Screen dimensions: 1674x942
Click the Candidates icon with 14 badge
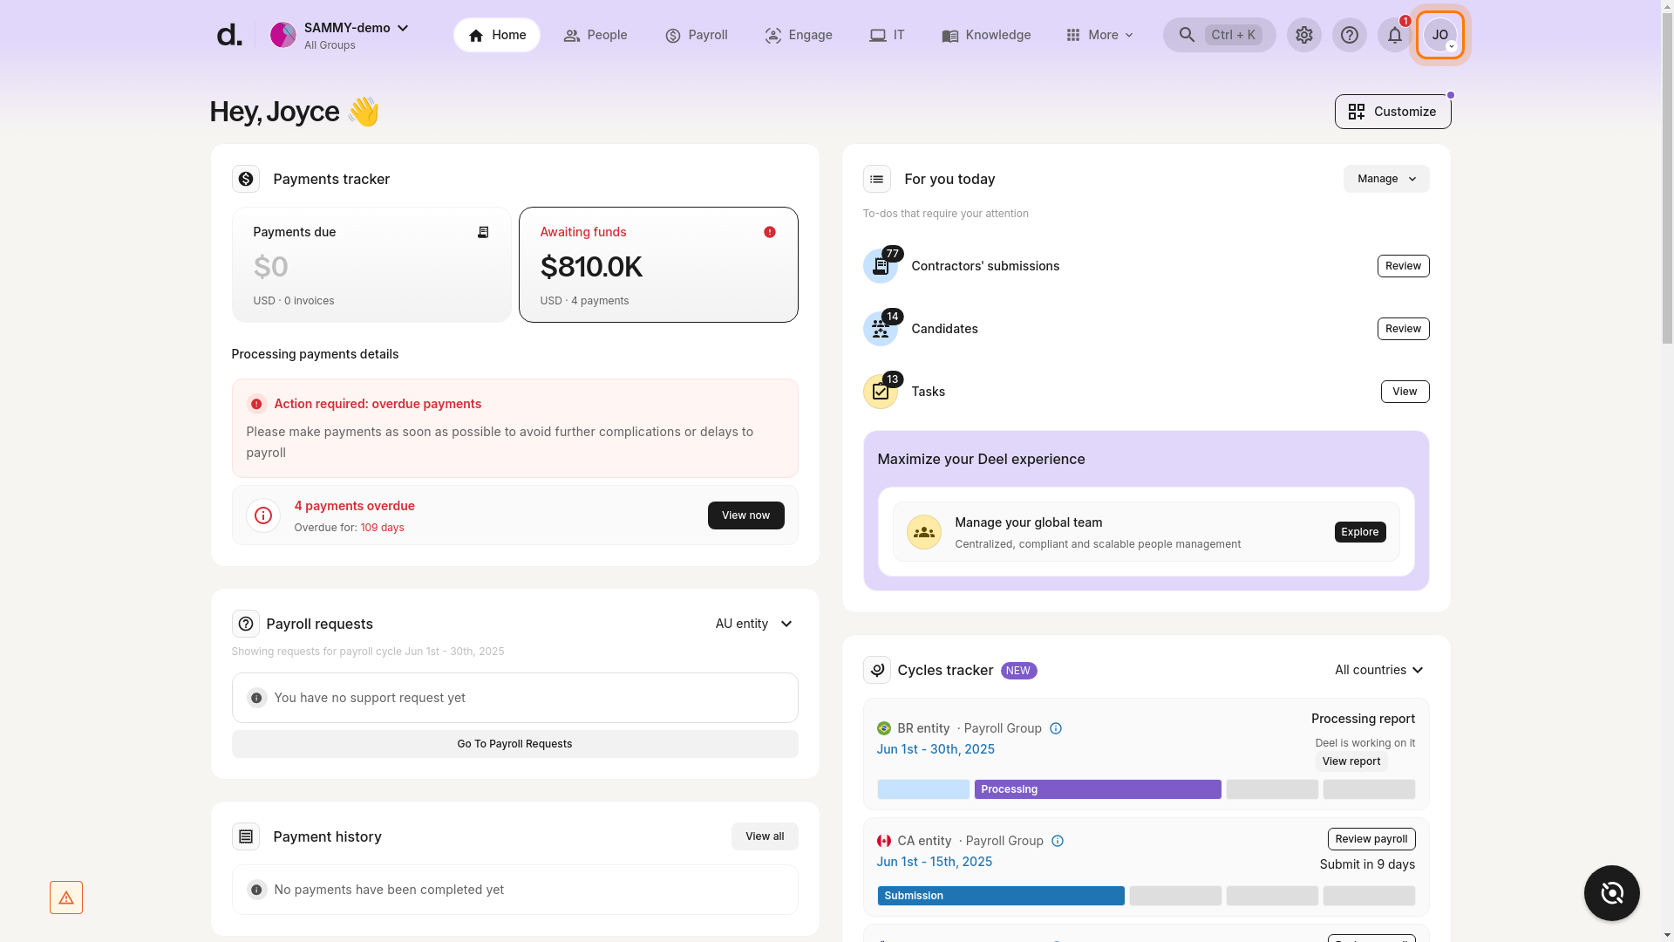click(881, 329)
